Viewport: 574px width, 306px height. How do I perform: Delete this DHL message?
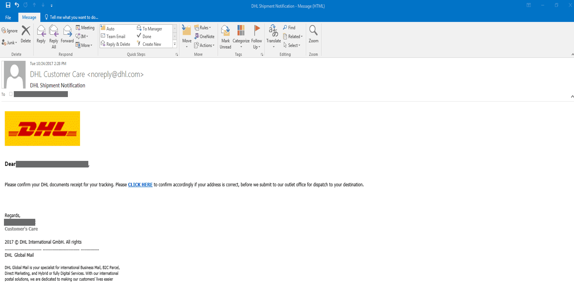pos(26,34)
